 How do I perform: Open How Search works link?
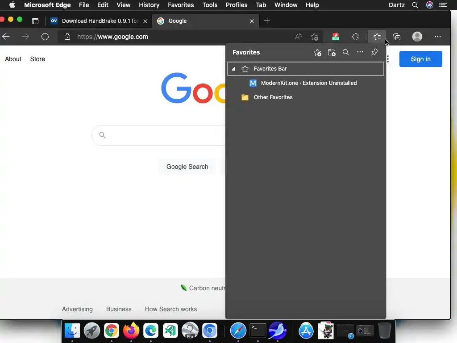(x=171, y=309)
